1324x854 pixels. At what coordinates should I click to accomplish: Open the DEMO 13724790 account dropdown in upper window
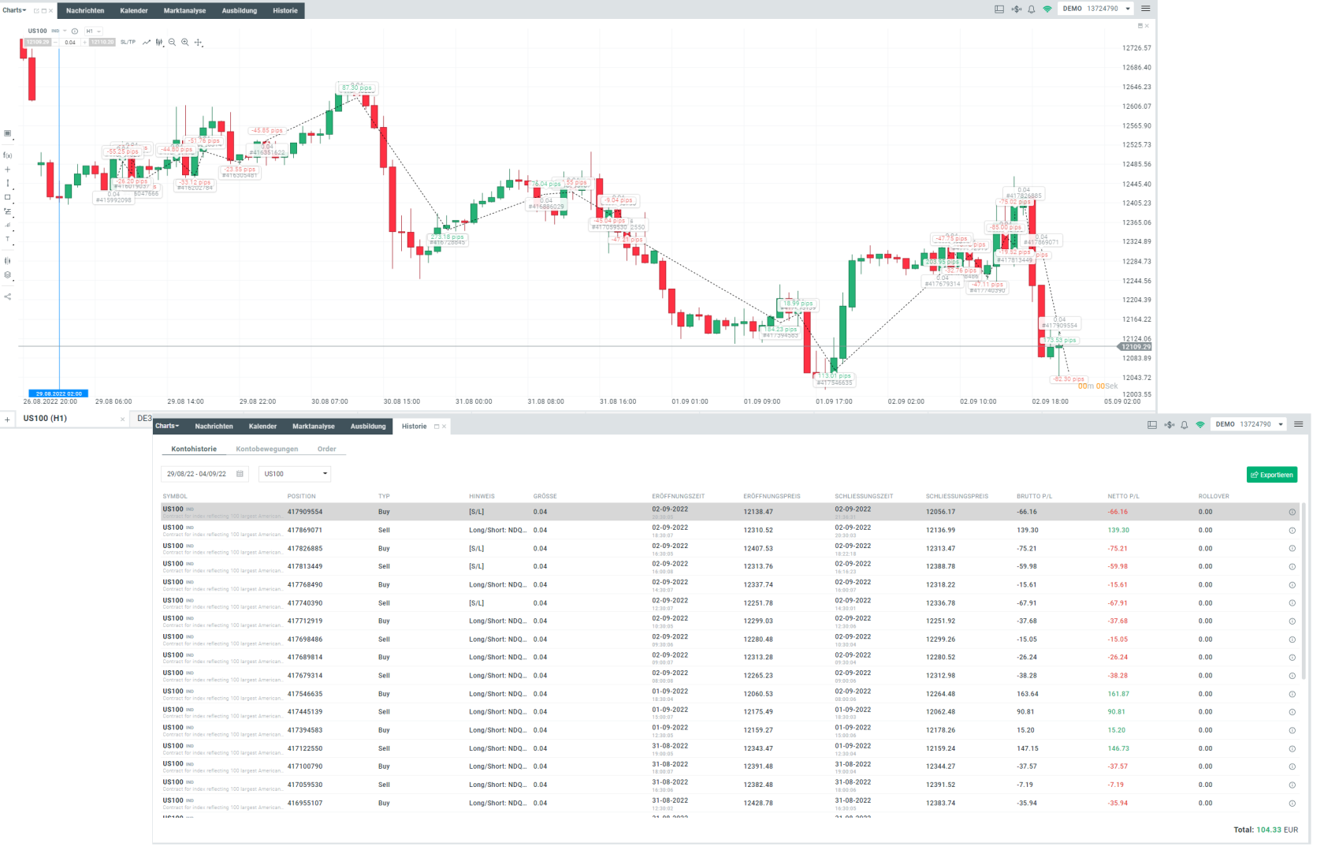[x=1096, y=9]
